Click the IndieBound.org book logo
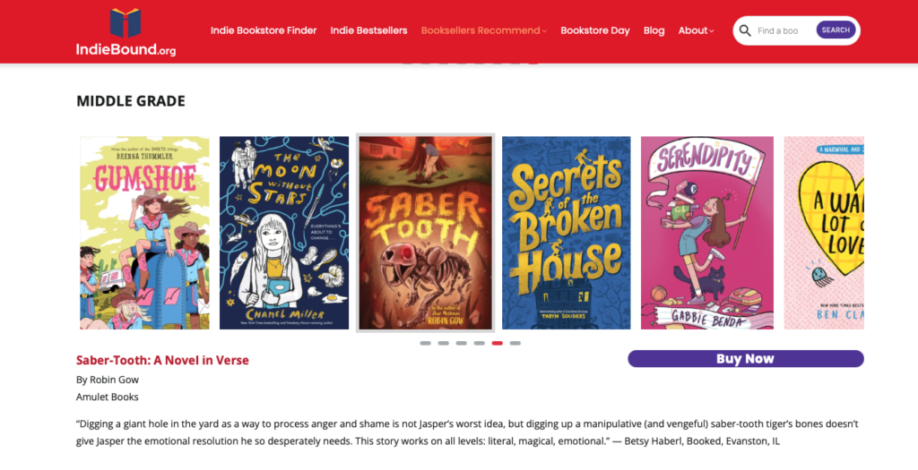 [126, 31]
